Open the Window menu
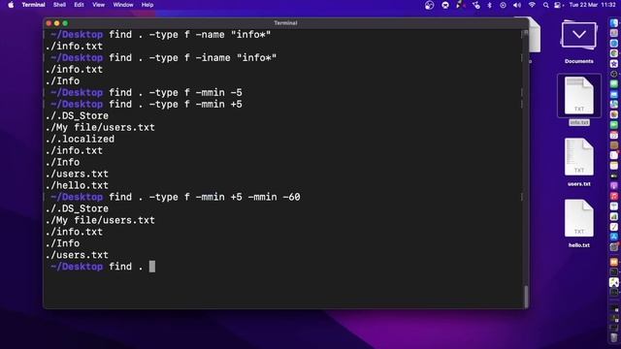 pyautogui.click(x=123, y=5)
